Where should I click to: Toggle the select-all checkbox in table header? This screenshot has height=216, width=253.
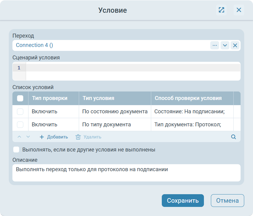point(20,98)
